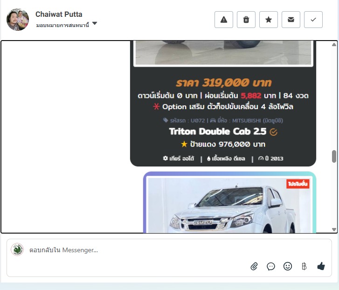Viewport: 339px width, 290px height.
Task: Open the partially visible tire photo above
Action: 223,53
